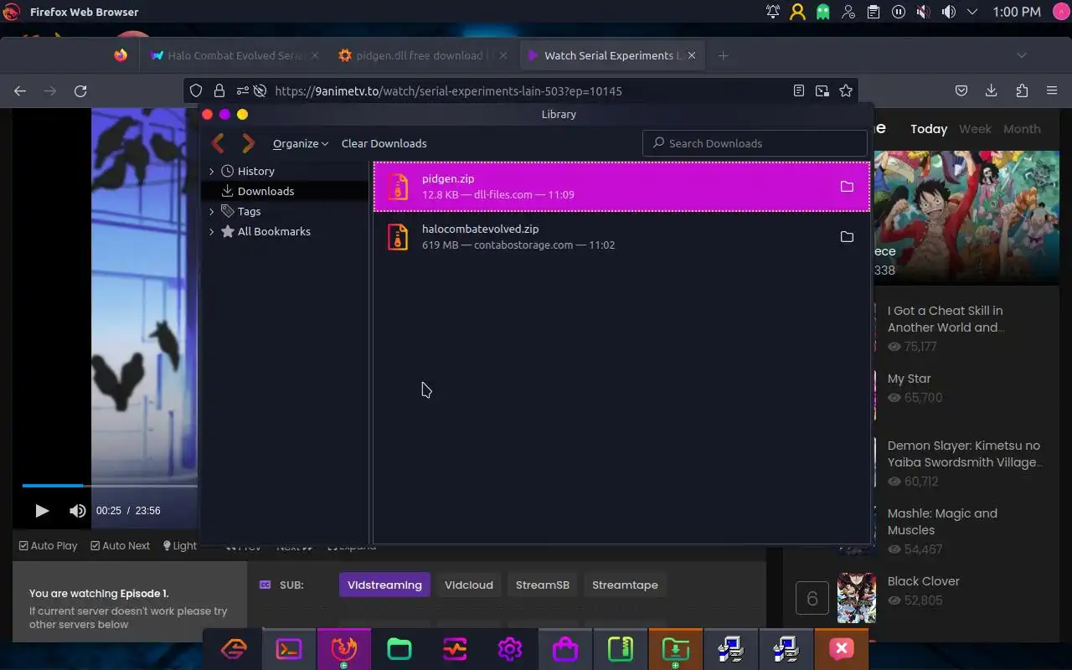The height and width of the screenshot is (670, 1072).
Task: Show halocombatevolved.zip in its folder
Action: click(x=847, y=237)
